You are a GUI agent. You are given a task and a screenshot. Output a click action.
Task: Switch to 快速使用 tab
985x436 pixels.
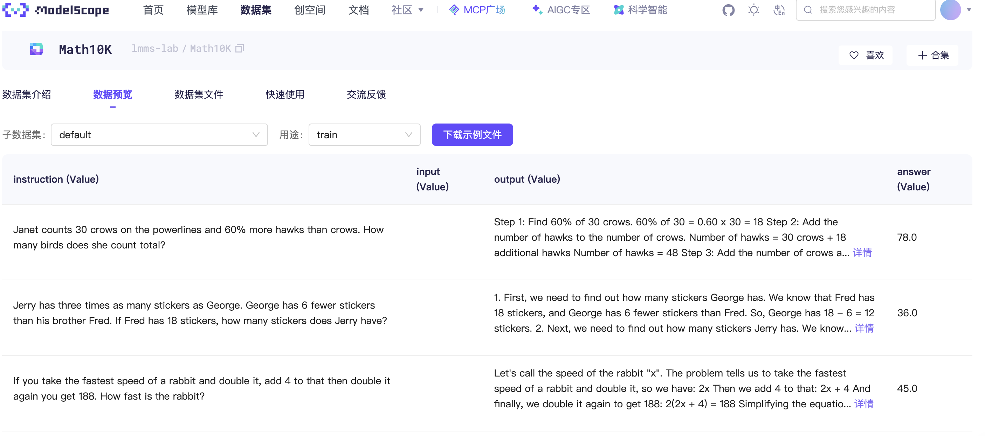[x=285, y=94]
